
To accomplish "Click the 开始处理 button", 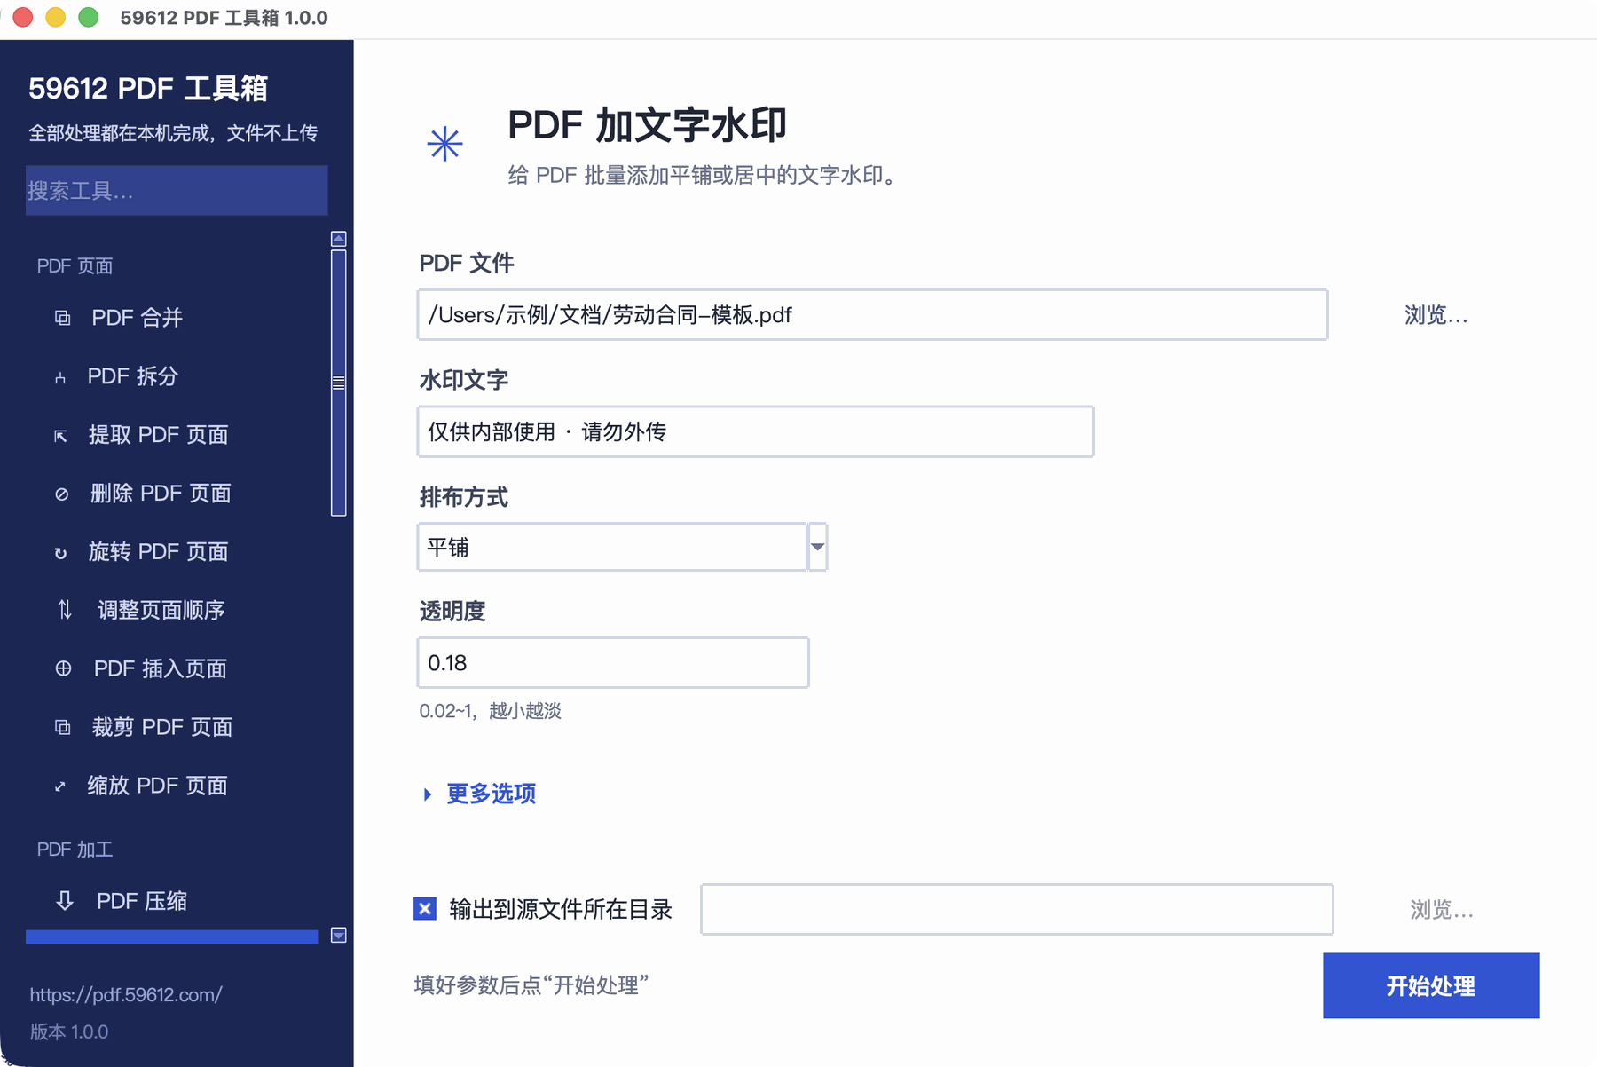I will (1431, 985).
